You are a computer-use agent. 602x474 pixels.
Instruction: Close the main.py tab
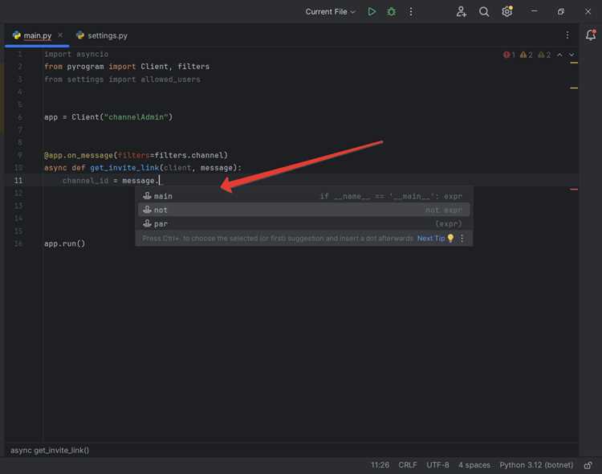pyautogui.click(x=60, y=35)
